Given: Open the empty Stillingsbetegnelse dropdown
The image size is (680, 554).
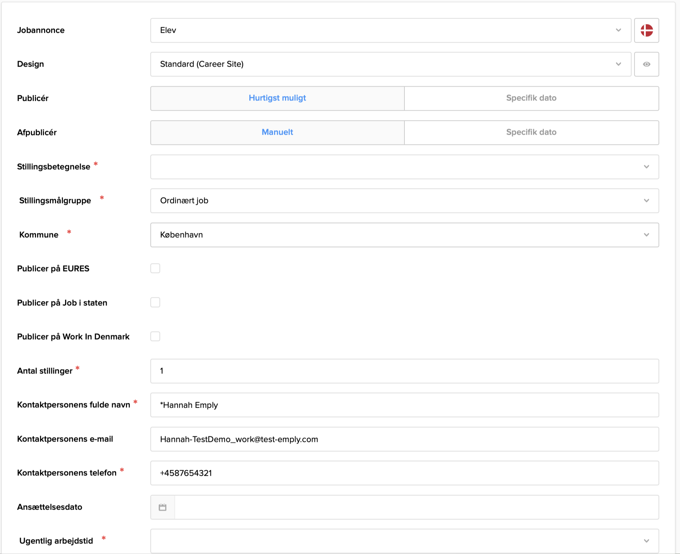Looking at the screenshot, I should click(x=404, y=167).
